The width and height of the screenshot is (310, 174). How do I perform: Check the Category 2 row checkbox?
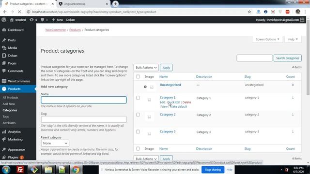[x=138, y=115]
